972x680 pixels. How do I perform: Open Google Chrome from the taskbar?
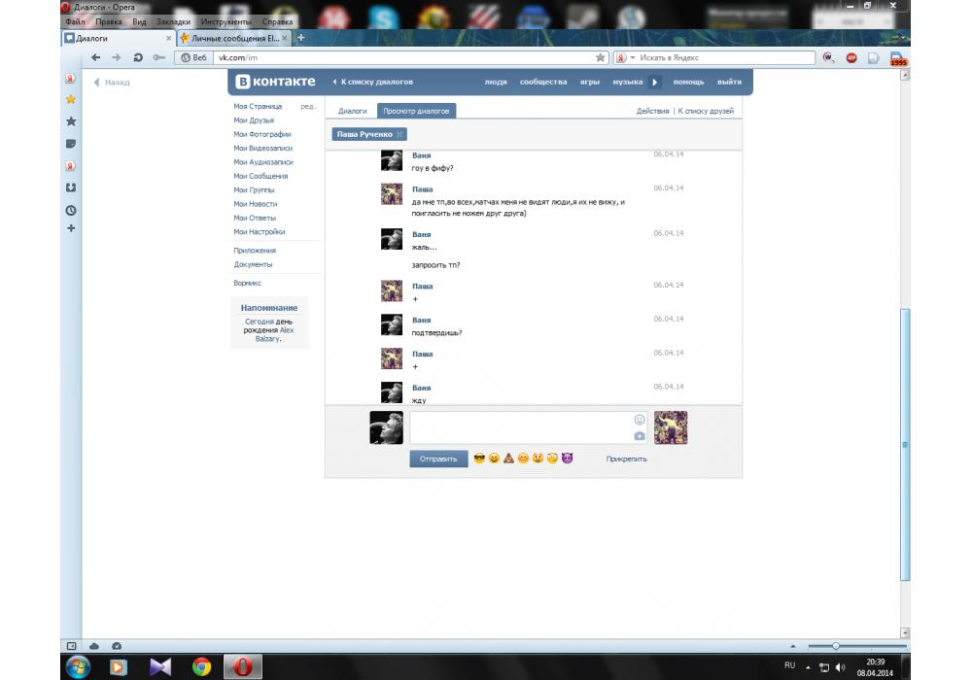tap(201, 666)
